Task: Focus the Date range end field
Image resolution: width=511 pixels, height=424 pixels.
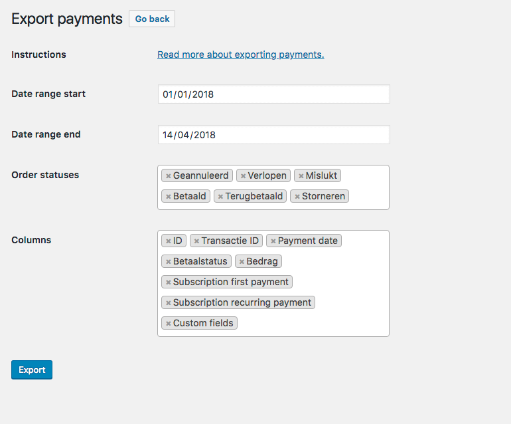Action: [273, 135]
